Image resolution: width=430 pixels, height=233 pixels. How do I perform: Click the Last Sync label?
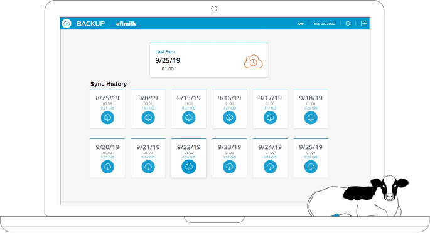[x=166, y=52]
